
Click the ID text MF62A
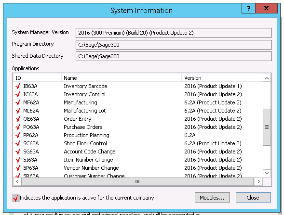click(x=31, y=102)
